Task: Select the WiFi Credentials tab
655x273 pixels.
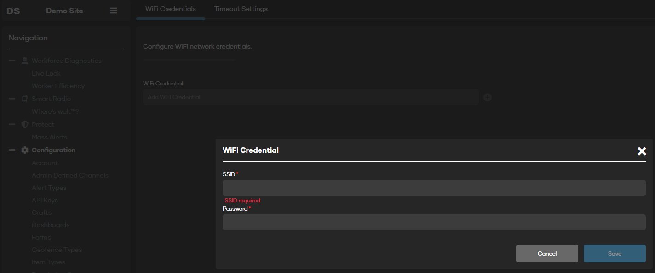Action: point(170,8)
